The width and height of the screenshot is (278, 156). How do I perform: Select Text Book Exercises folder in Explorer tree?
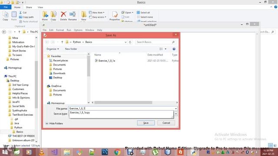click(x=23, y=115)
